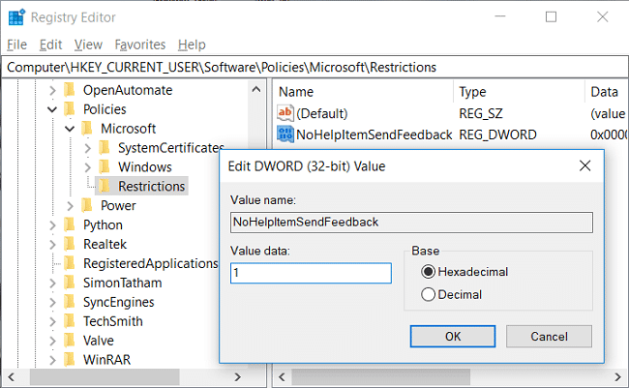Open the Edit menu
Screen dimensions: 629x388
click(50, 45)
